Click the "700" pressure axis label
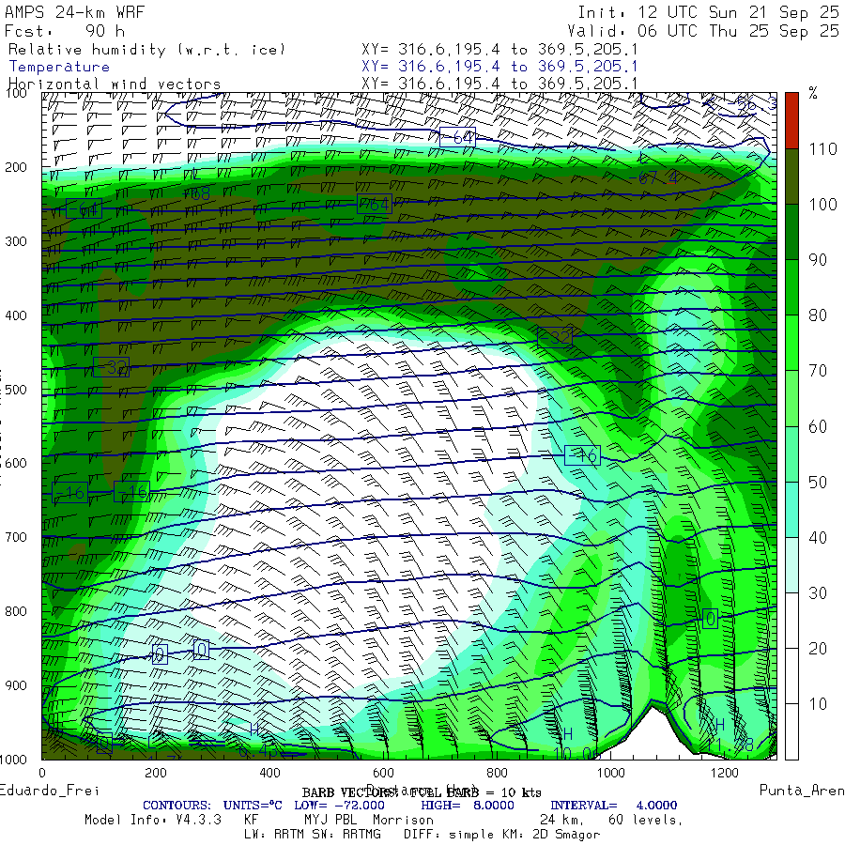This screenshot has width=845, height=845. point(16,537)
